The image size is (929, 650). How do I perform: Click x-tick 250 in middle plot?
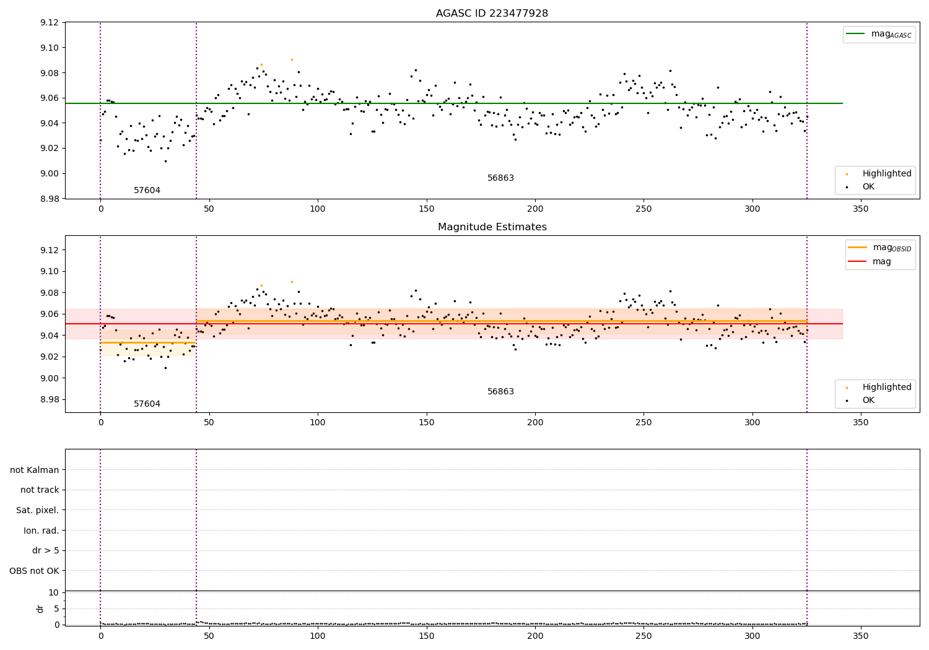[643, 423]
